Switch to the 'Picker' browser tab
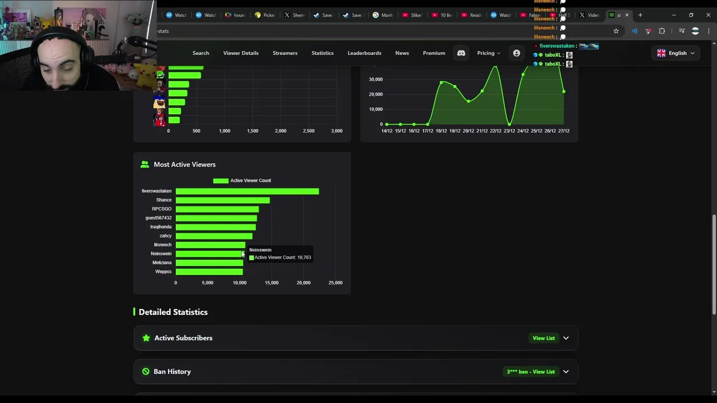 coord(265,15)
